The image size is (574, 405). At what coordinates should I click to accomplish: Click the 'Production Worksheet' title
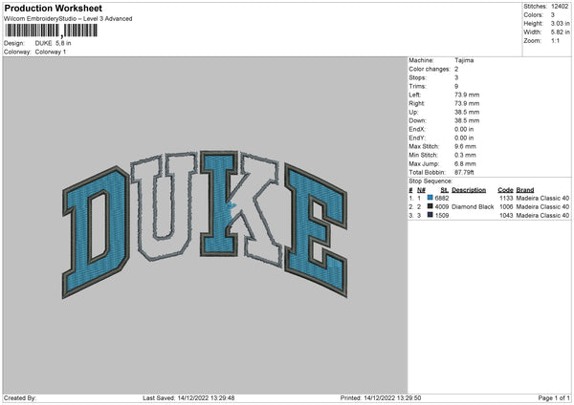click(53, 8)
